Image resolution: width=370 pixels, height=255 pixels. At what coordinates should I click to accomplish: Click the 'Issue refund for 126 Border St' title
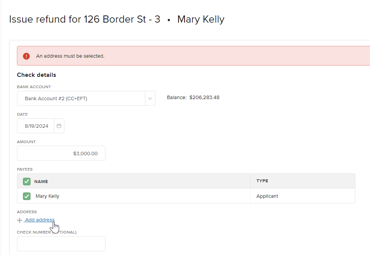click(x=85, y=19)
